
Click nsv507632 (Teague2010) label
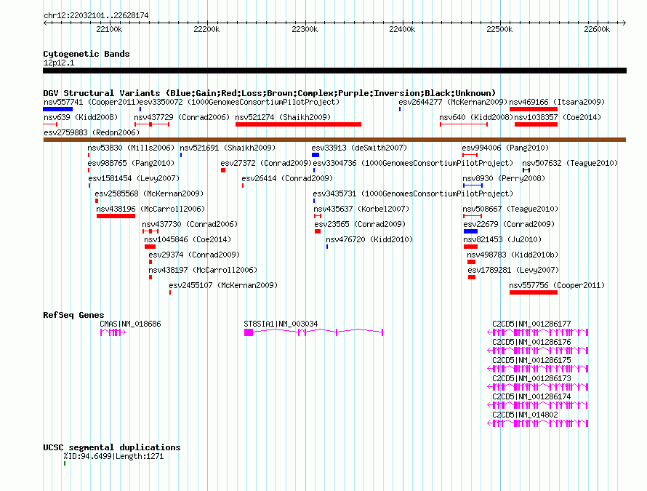[570, 163]
